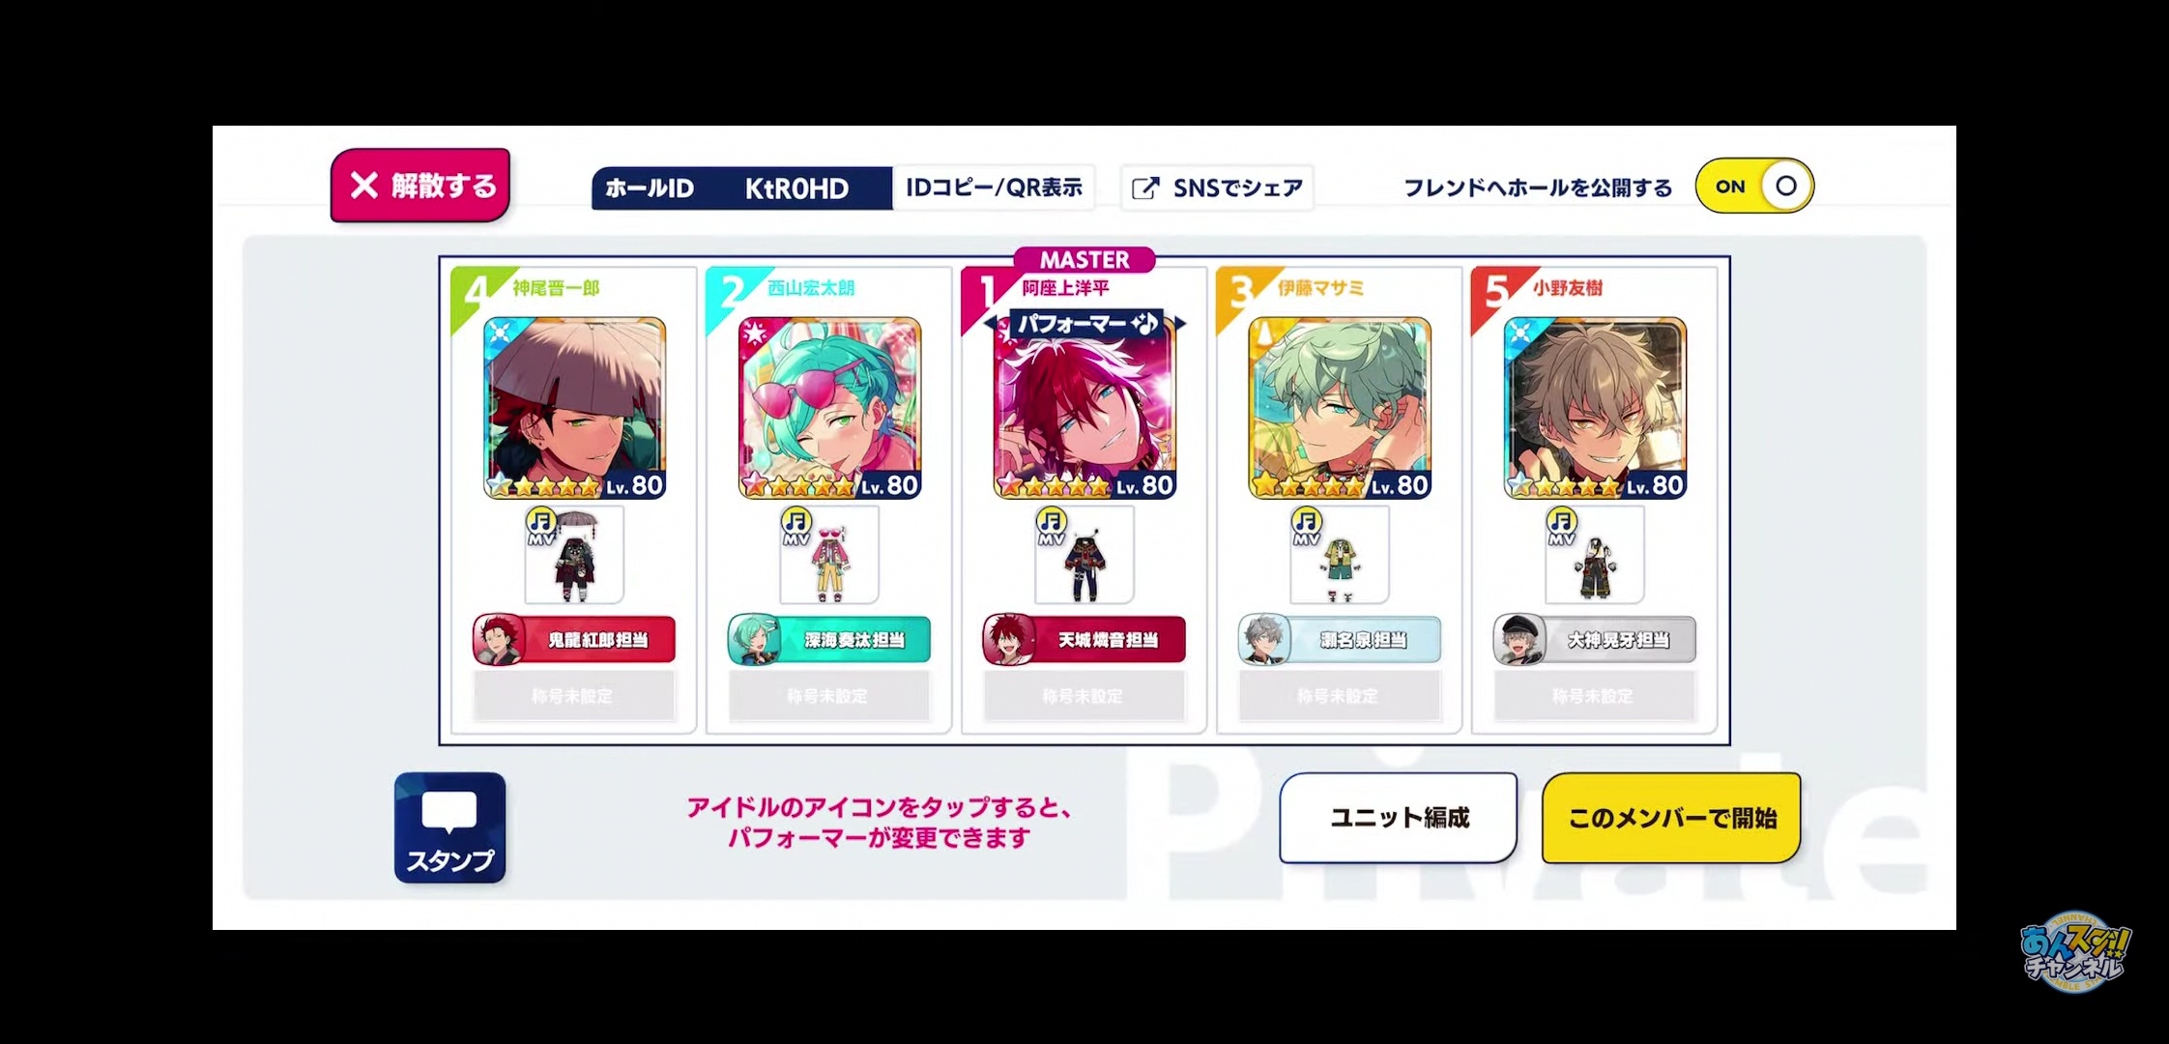
Task: Click the ホールID KtR0HD label
Action: [741, 188]
